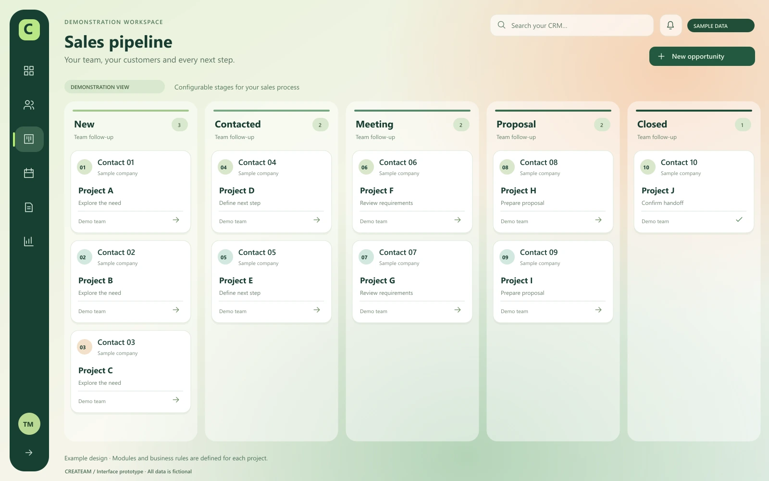The height and width of the screenshot is (481, 769).
Task: Click the arrow on the Project G card
Action: tap(458, 310)
